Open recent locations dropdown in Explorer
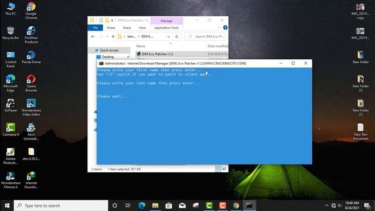Image resolution: width=375 pixels, height=211 pixels. [107, 36]
